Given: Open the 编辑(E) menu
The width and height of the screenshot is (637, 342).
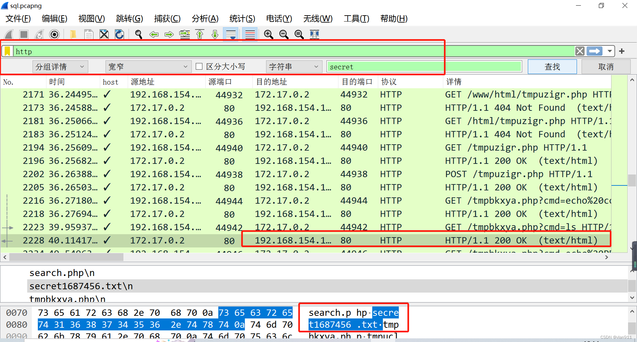Looking at the screenshot, I should pos(54,19).
